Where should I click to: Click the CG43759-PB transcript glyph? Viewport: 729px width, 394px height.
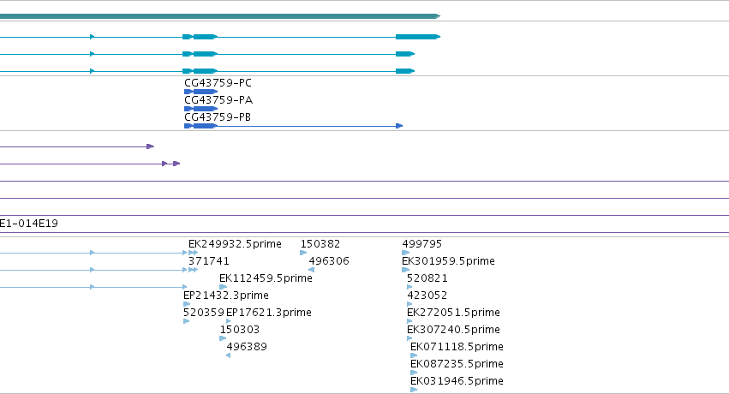click(x=293, y=126)
